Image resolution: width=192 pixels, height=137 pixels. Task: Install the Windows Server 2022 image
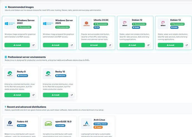17,45
